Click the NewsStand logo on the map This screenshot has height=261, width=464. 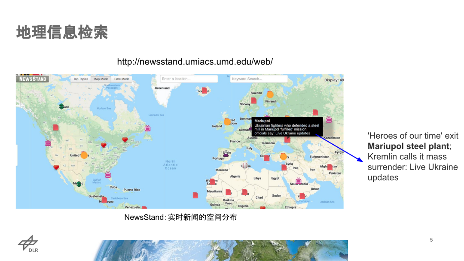coord(33,79)
